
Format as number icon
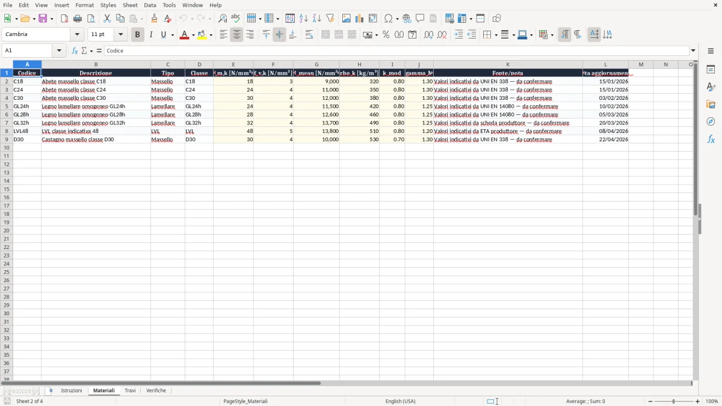click(x=399, y=35)
